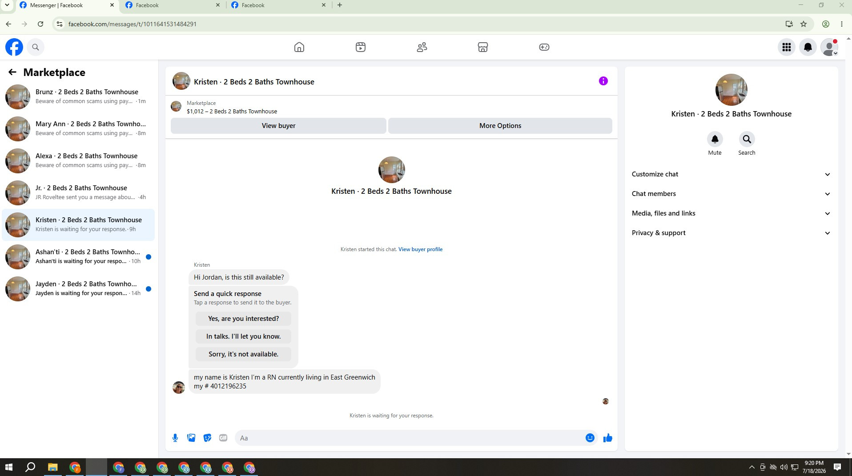
Task: Open the Friends icon in top navigation
Action: (x=422, y=47)
